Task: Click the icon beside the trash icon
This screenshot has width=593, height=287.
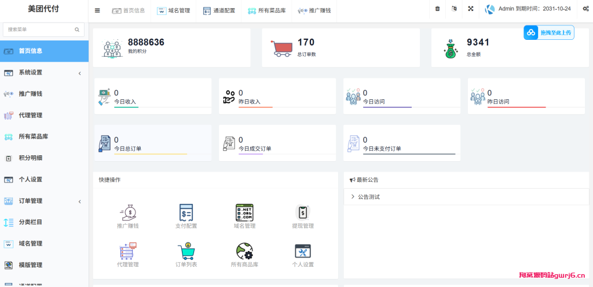Action: 454,9
